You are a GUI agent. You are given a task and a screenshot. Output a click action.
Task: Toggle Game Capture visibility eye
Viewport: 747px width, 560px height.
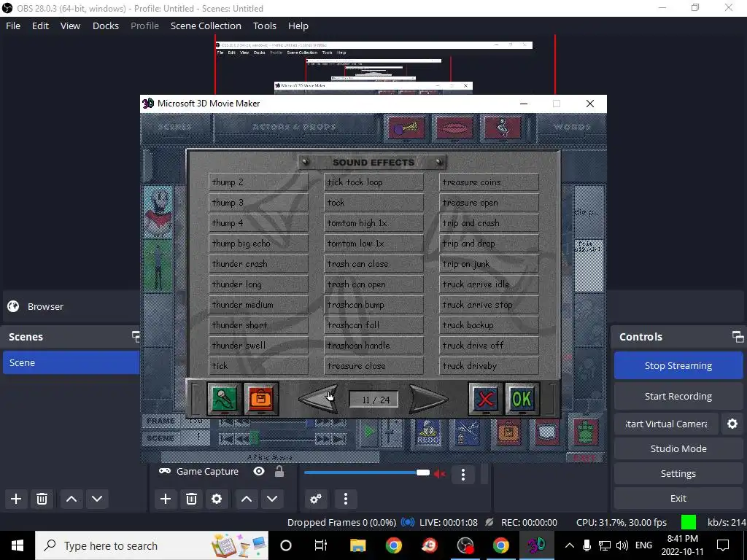(x=259, y=472)
